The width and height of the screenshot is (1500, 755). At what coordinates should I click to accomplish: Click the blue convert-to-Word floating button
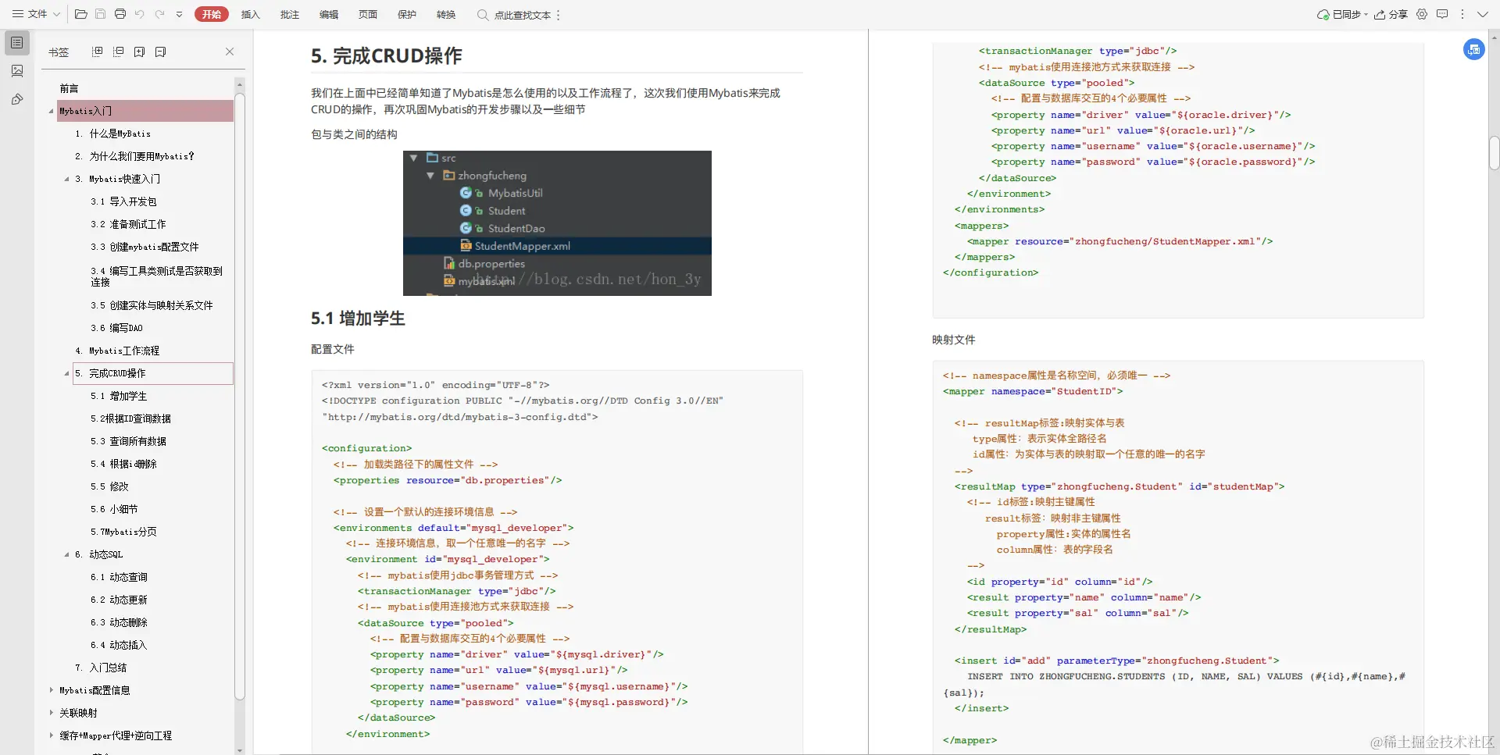(1473, 49)
